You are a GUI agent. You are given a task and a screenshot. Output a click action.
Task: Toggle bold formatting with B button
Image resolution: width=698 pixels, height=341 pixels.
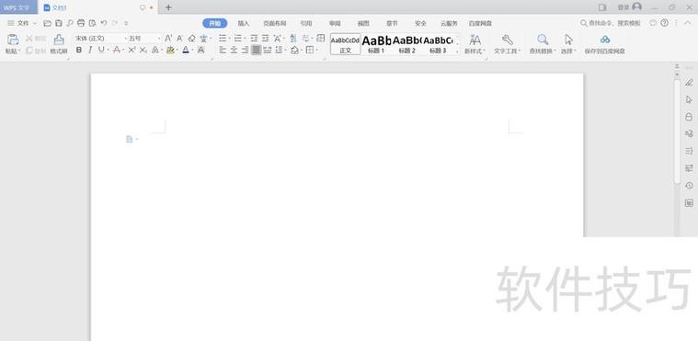click(79, 51)
